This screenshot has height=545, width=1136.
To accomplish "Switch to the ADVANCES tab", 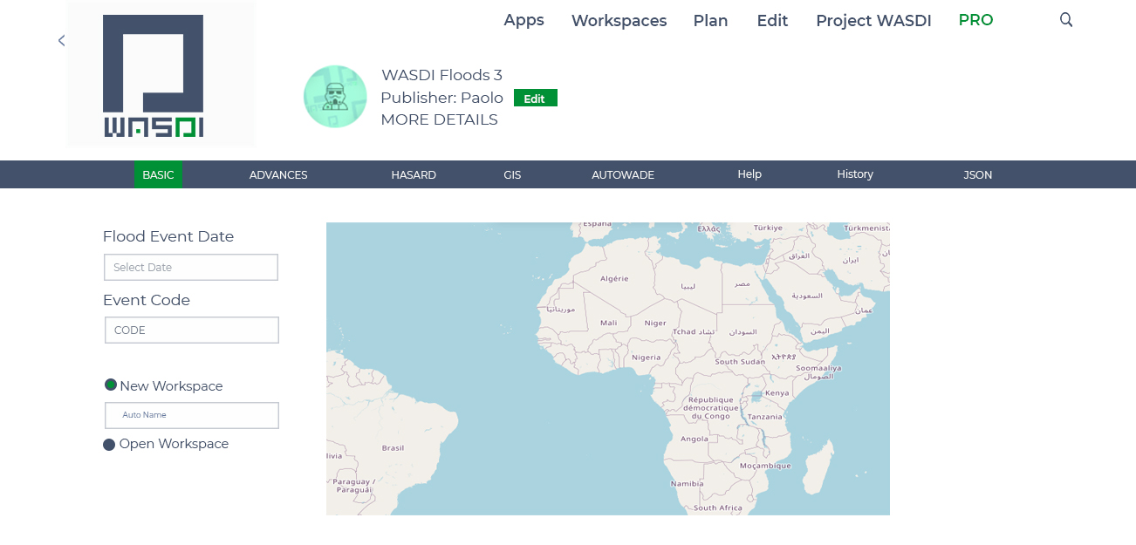I will tap(278, 175).
